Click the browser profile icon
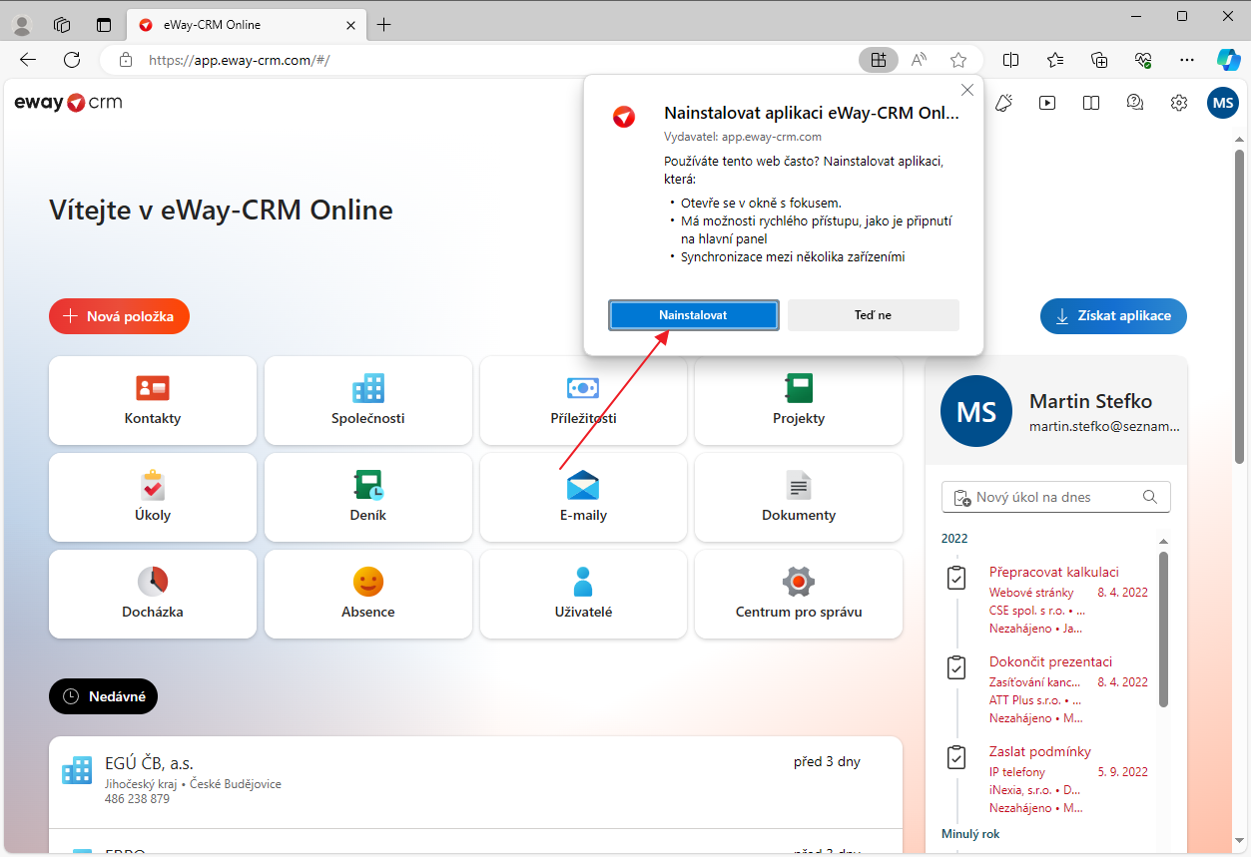 [x=21, y=24]
